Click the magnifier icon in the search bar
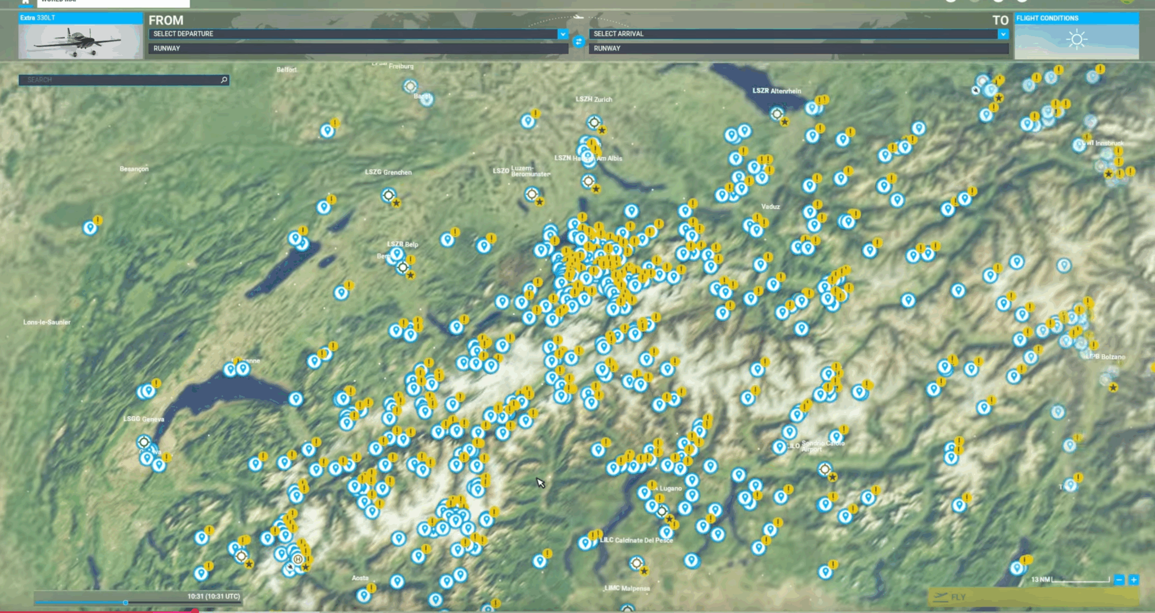1155x613 pixels. tap(223, 80)
